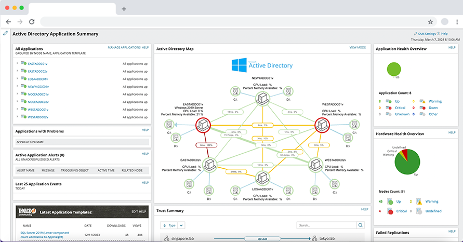This screenshot has height=242, width=463.
Task: Click the D:\ disk icon of NEWYADDC01v
Action: point(288,91)
